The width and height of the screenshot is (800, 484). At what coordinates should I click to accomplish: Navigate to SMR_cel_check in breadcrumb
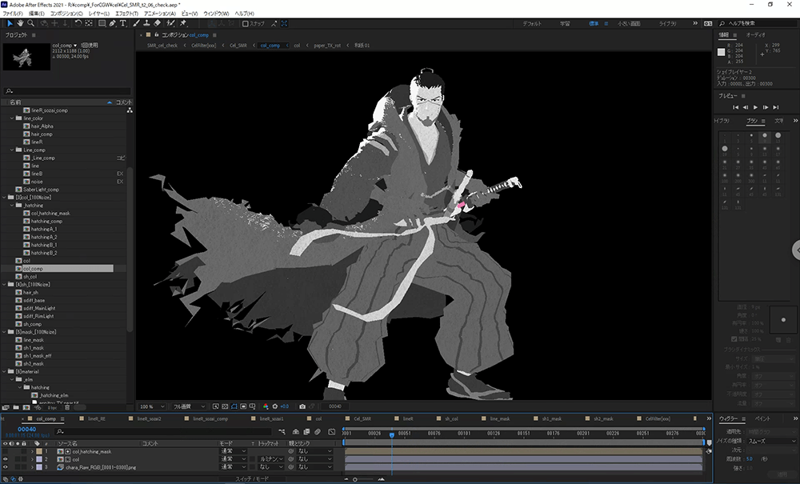point(162,46)
